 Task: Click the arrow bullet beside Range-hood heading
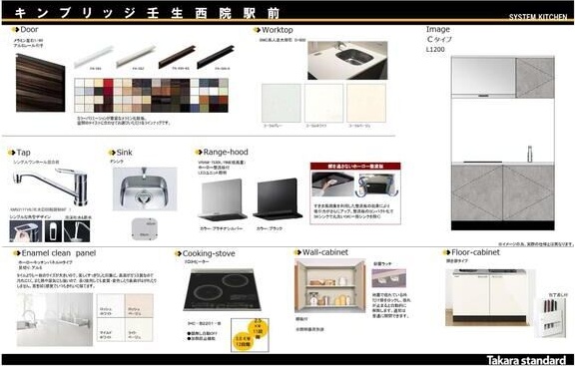[199, 152]
